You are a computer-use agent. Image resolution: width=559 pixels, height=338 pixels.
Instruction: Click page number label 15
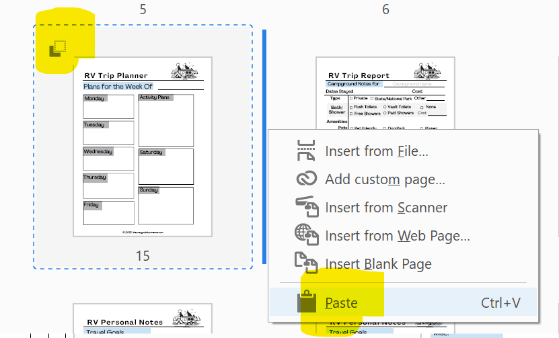tap(143, 256)
